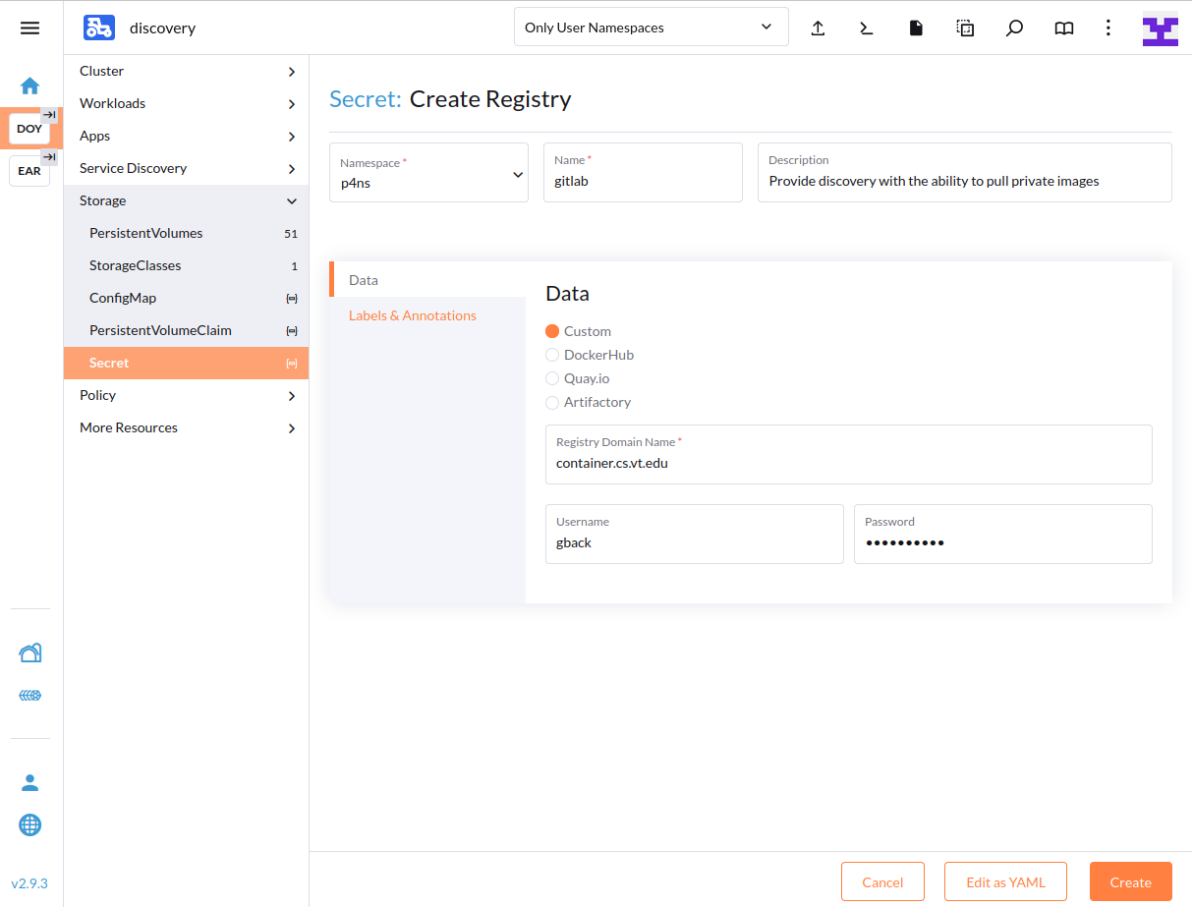Screen dimensions: 1192x907
Task: Click the user account icon in the sidebar
Action: [x=30, y=783]
